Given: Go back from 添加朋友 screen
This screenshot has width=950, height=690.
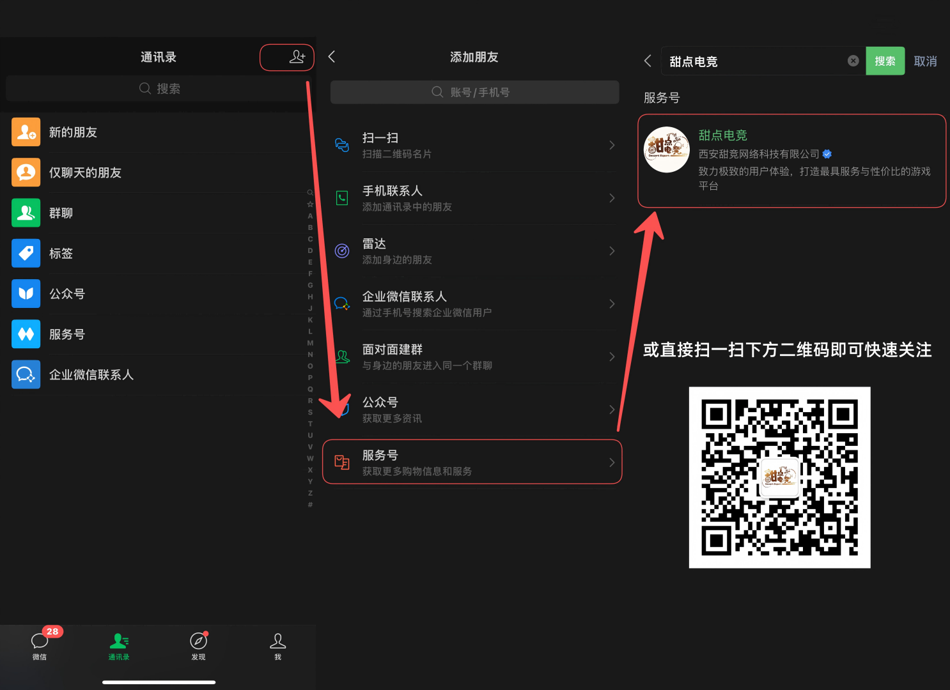Looking at the screenshot, I should (x=332, y=57).
